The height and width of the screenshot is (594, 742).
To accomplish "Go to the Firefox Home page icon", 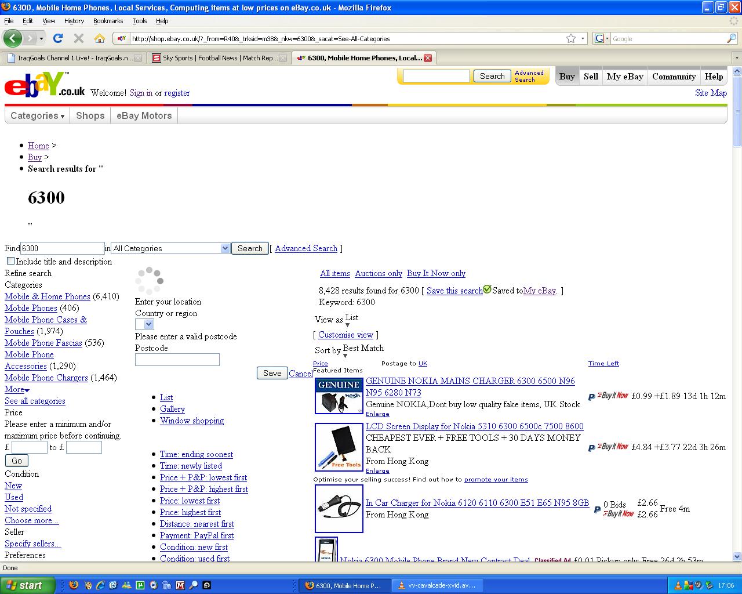I will pyautogui.click(x=100, y=38).
